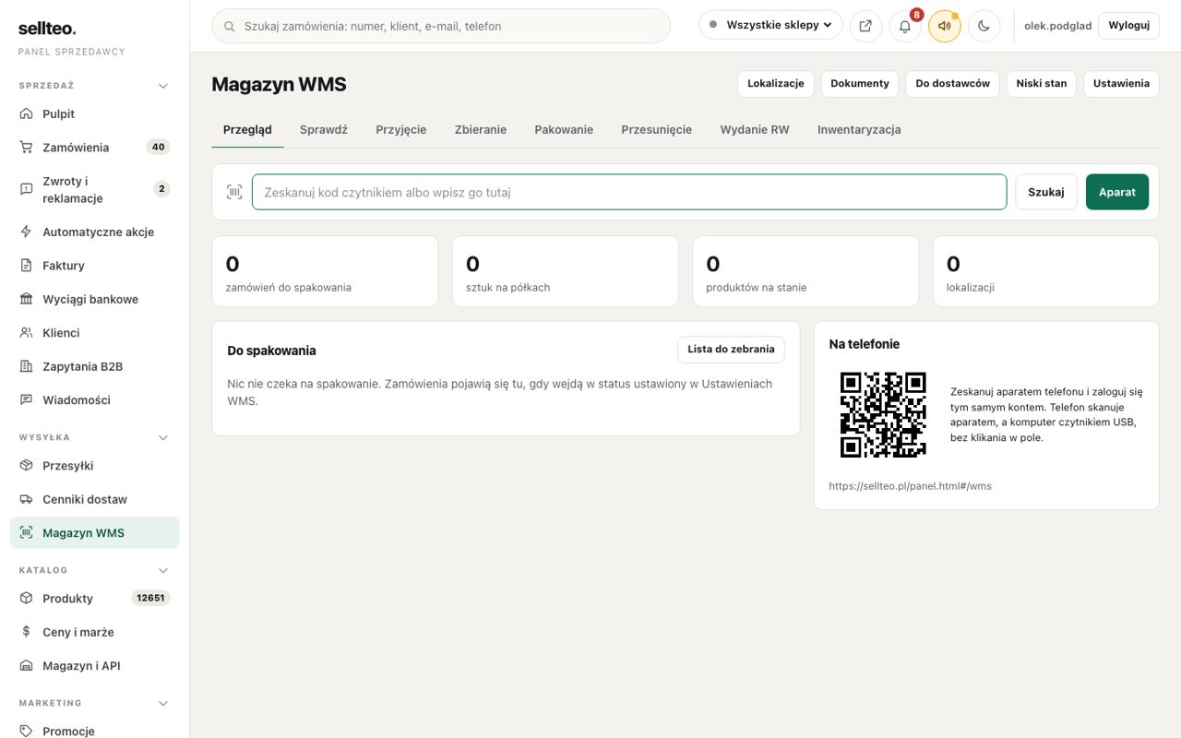
Task: Click the Szukaj button next to scan field
Action: (1046, 192)
